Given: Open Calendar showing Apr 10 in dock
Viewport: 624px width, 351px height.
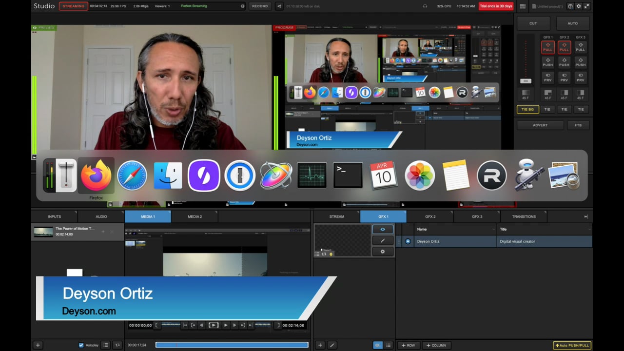Looking at the screenshot, I should pyautogui.click(x=384, y=175).
